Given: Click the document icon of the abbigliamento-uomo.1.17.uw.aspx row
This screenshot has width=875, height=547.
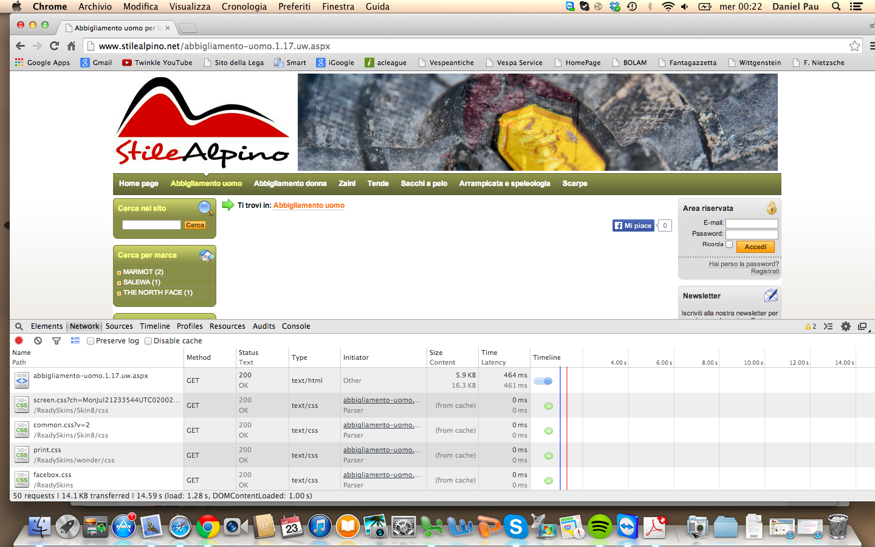Looking at the screenshot, I should [x=22, y=380].
